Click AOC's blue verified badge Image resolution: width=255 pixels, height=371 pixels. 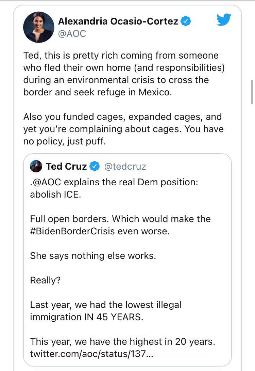pos(186,21)
